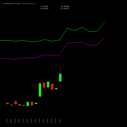Click the green candle on 22 Jan
127x127 pixels.
pyautogui.click(x=48, y=84)
